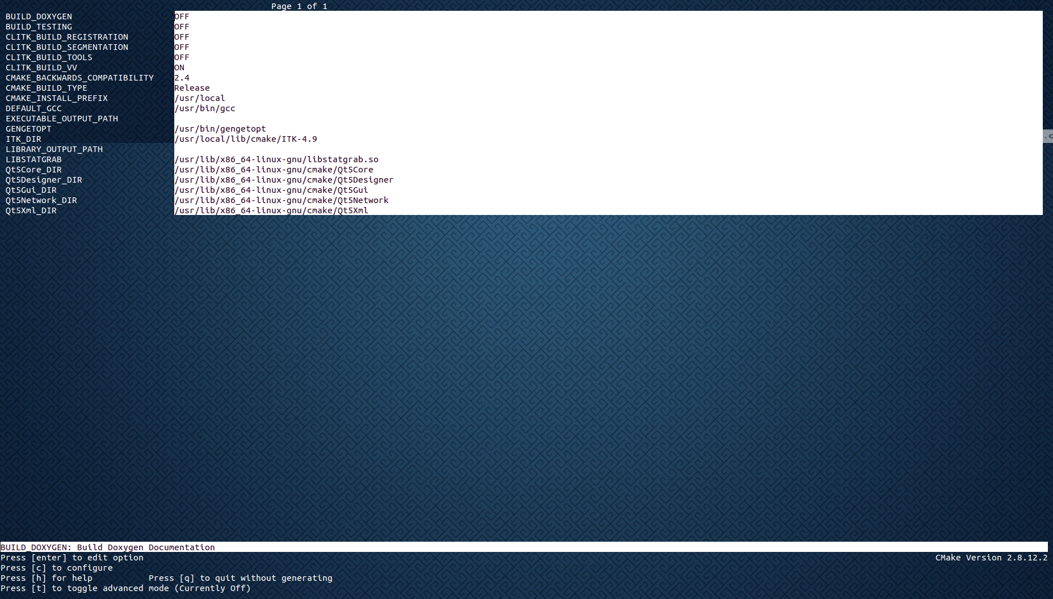
Task: Select the CLITK_BUILD_VV option name
Action: pos(41,68)
